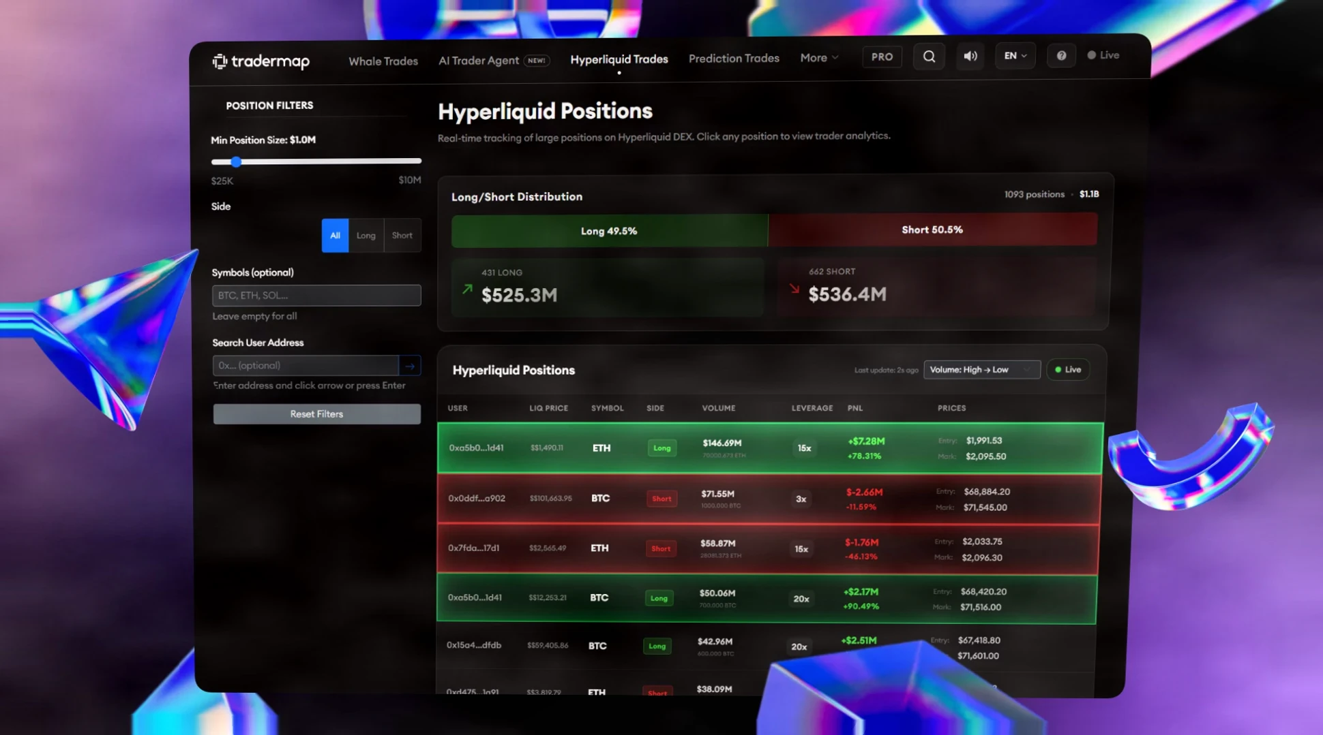Click the 3x leverage badge
Image resolution: width=1323 pixels, height=735 pixels.
coord(801,499)
